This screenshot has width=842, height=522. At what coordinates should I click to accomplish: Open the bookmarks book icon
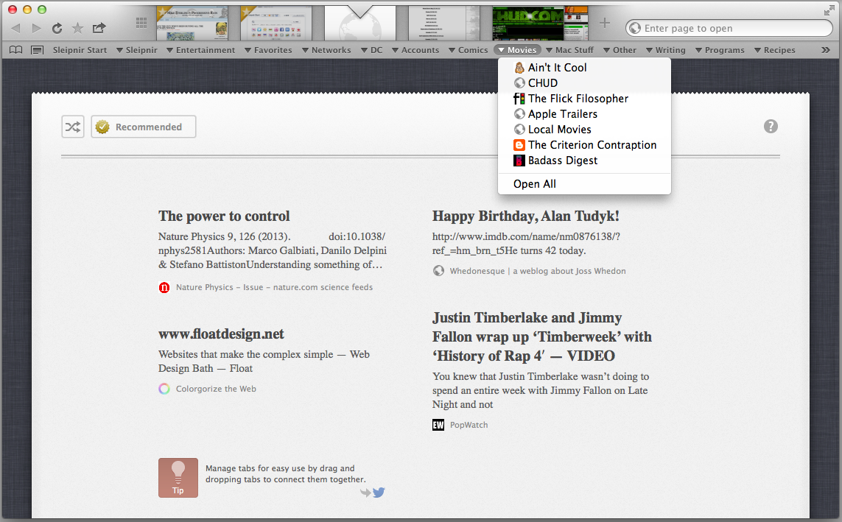pos(16,50)
